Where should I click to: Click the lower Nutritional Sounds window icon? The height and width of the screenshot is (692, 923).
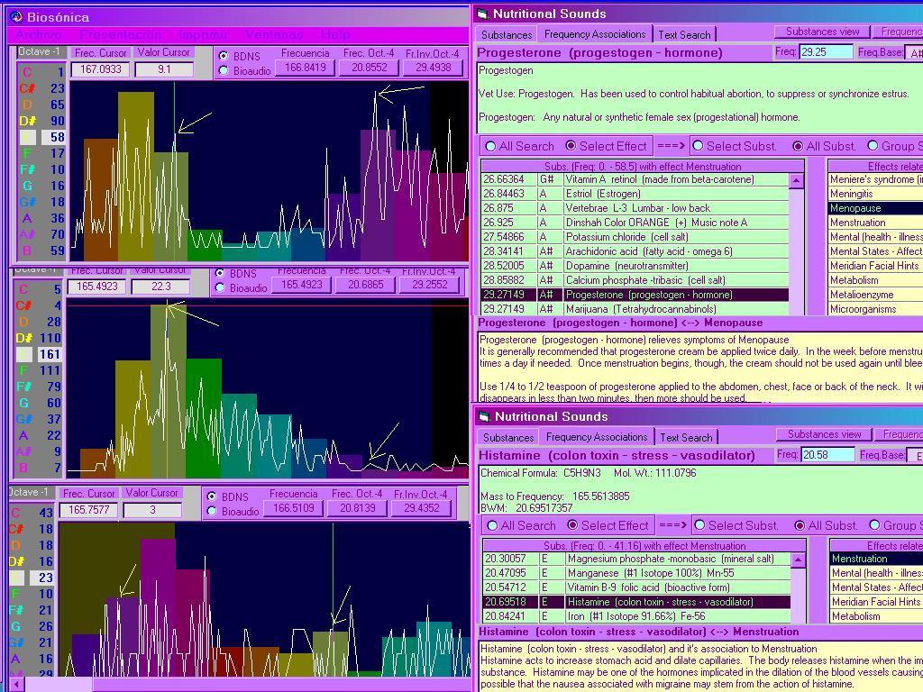[x=482, y=416]
